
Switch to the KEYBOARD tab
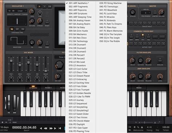point(33,87)
